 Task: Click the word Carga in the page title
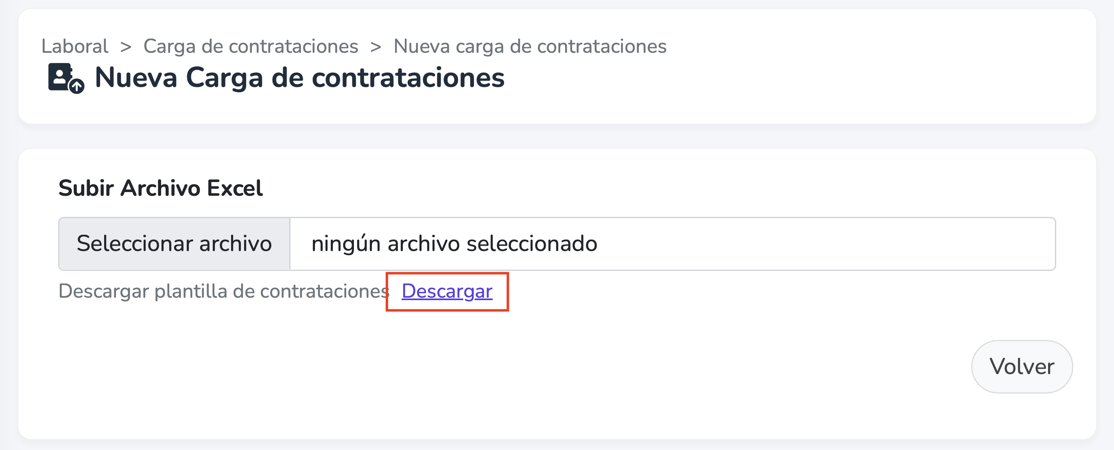(x=225, y=78)
